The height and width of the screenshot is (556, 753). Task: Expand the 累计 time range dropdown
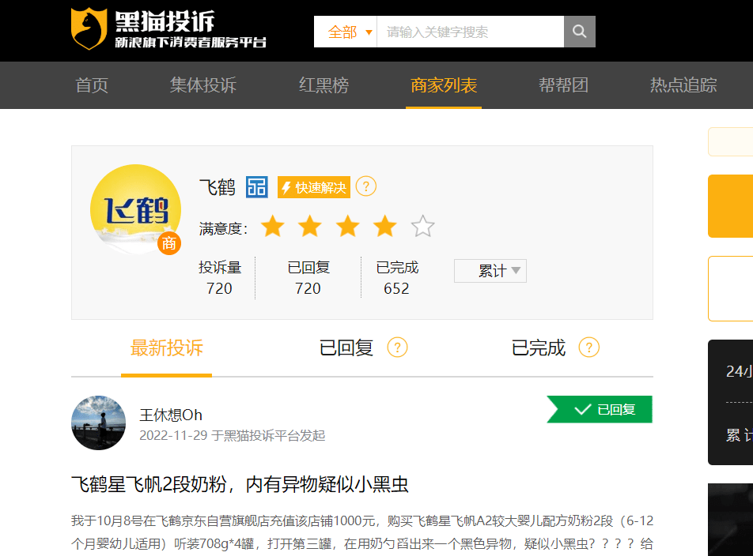pyautogui.click(x=490, y=271)
